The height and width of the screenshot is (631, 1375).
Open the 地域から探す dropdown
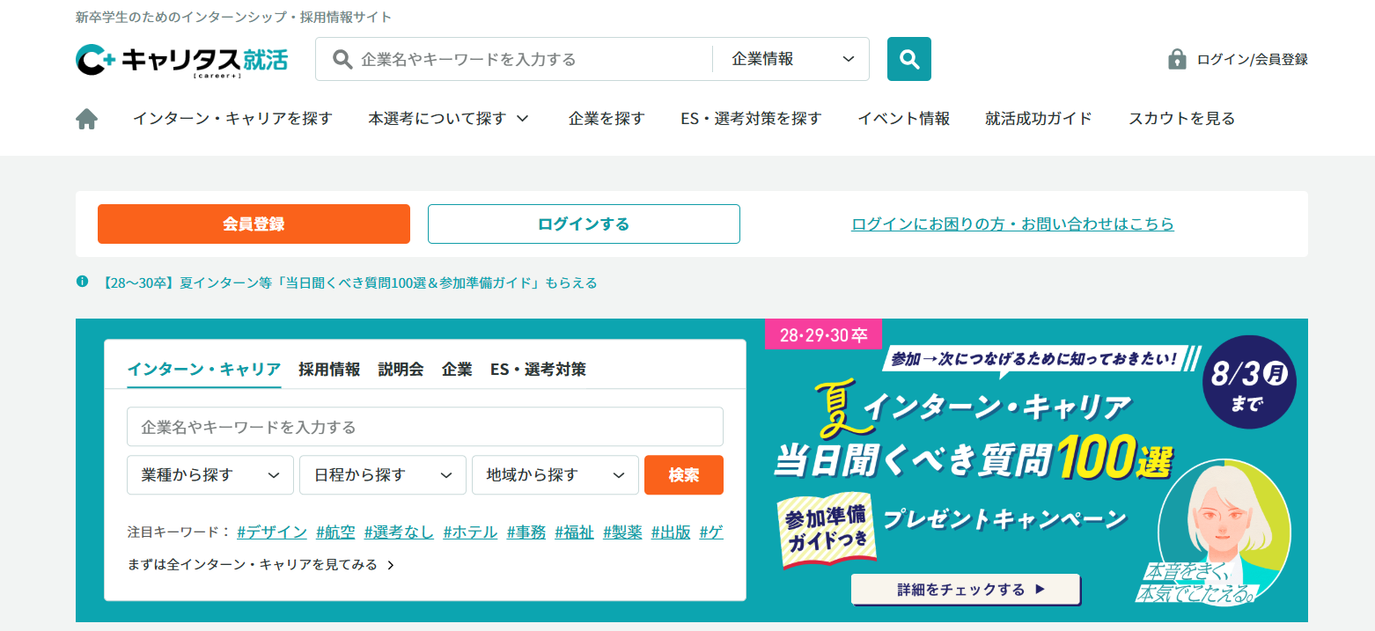555,475
